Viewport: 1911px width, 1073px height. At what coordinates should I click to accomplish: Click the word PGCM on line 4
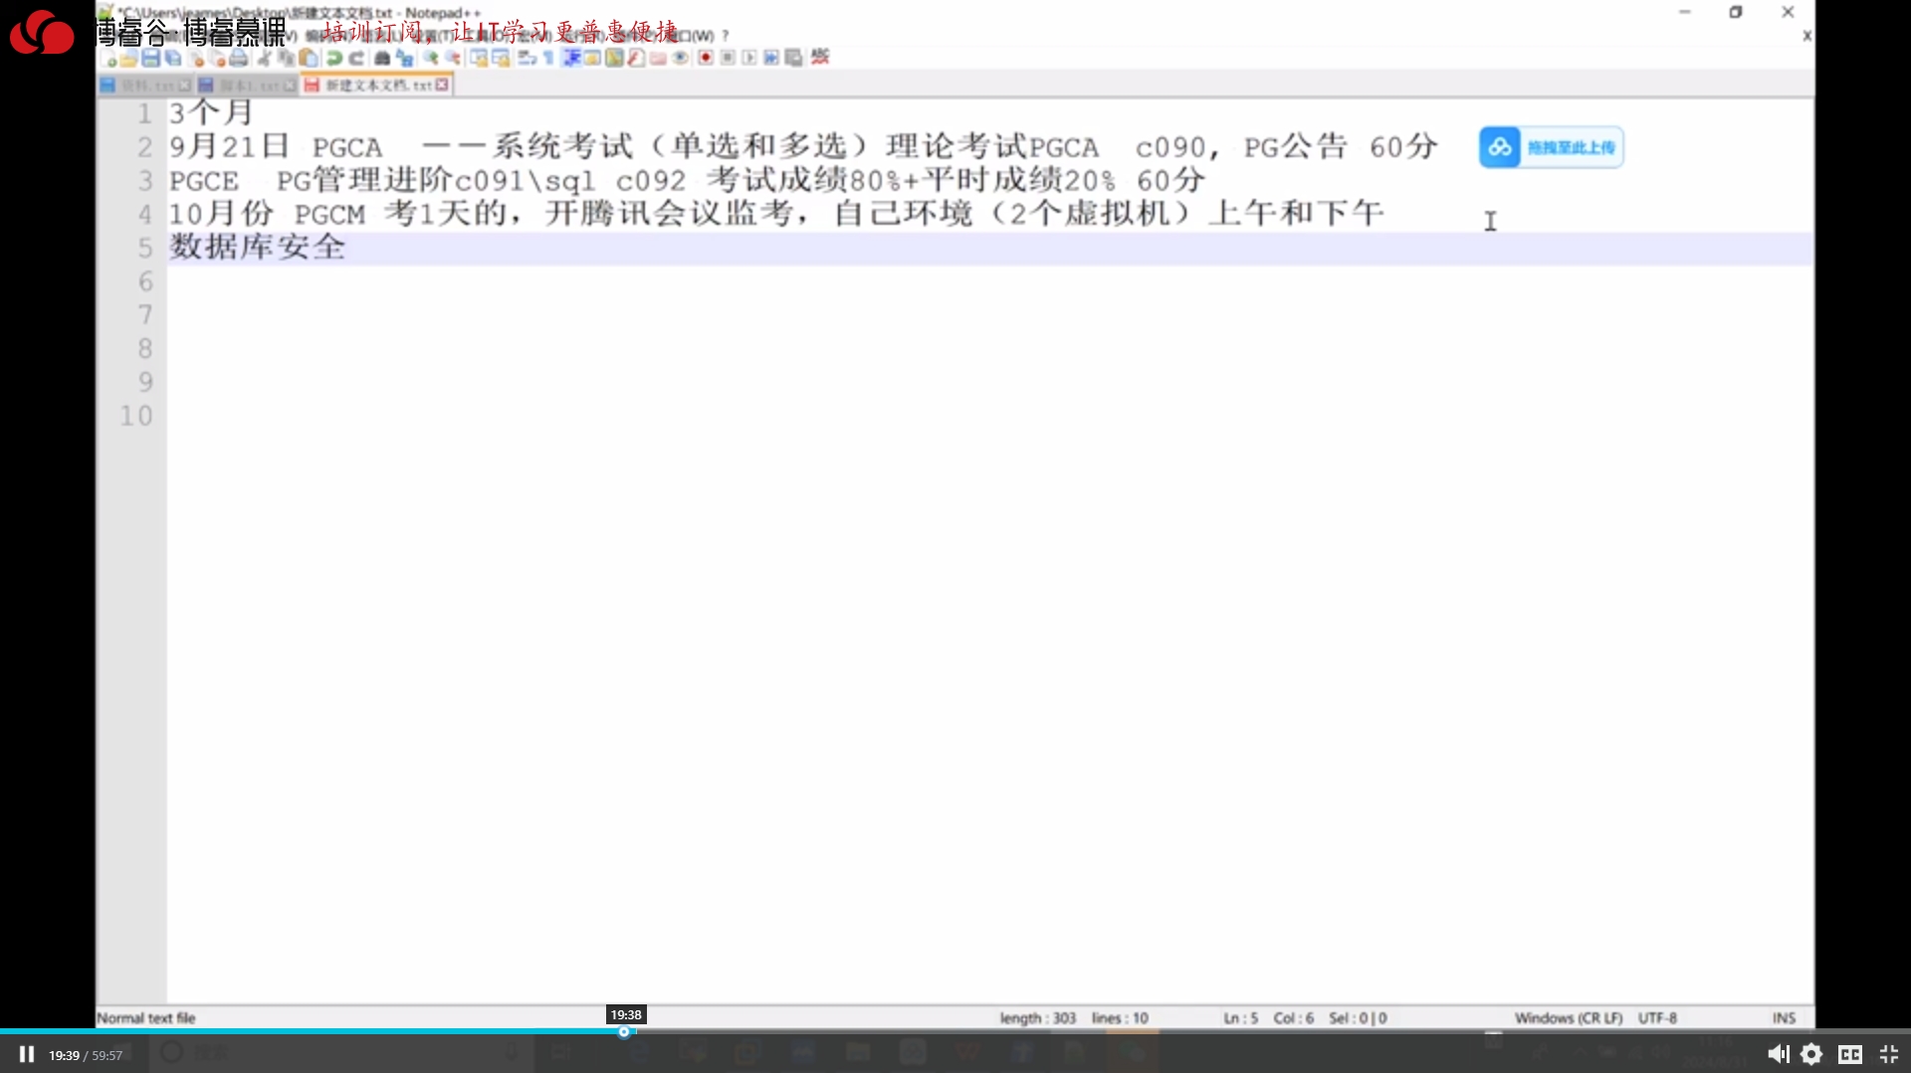329,214
